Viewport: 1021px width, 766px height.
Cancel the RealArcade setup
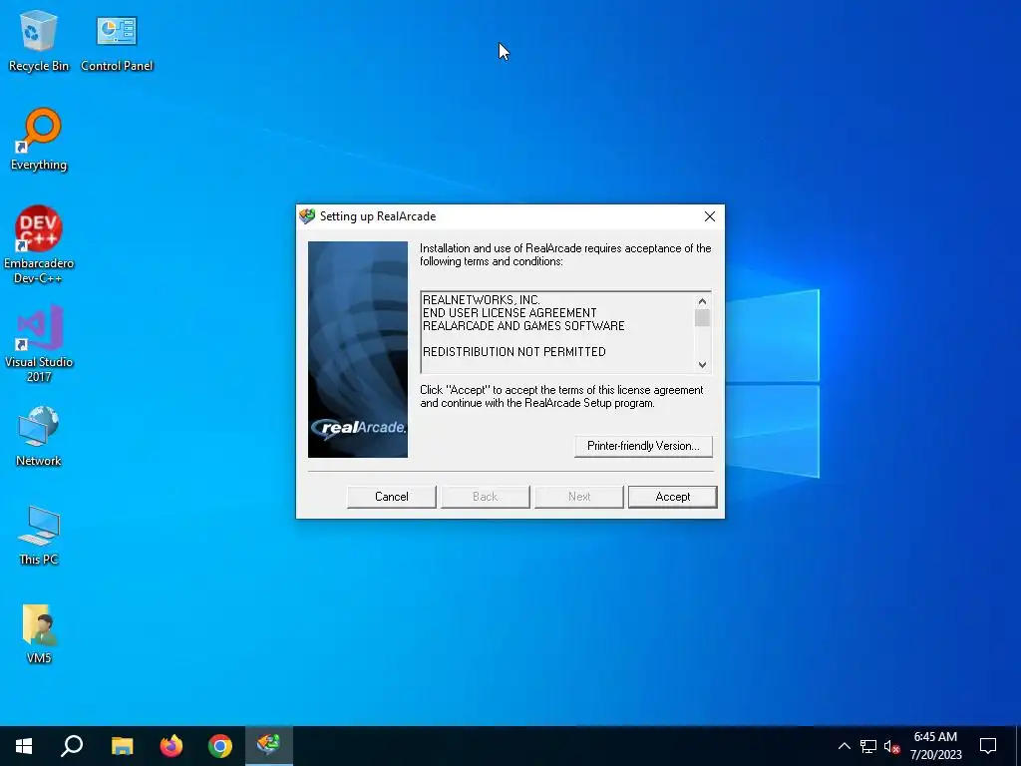(x=391, y=497)
